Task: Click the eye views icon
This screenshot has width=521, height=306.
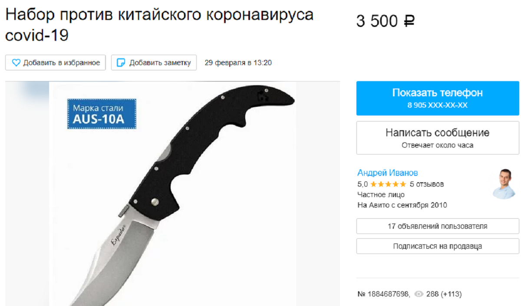Action: pos(419,294)
